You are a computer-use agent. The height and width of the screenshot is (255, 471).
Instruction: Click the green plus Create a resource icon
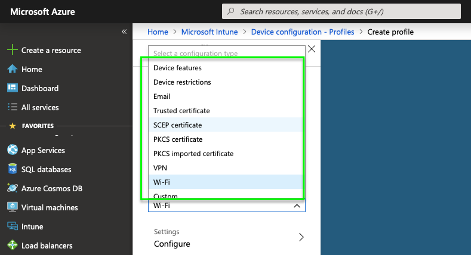12,51
